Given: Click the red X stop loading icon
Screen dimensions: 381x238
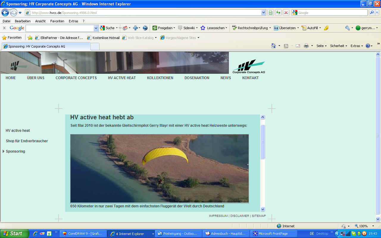Looking at the screenshot, I should coord(286,12).
